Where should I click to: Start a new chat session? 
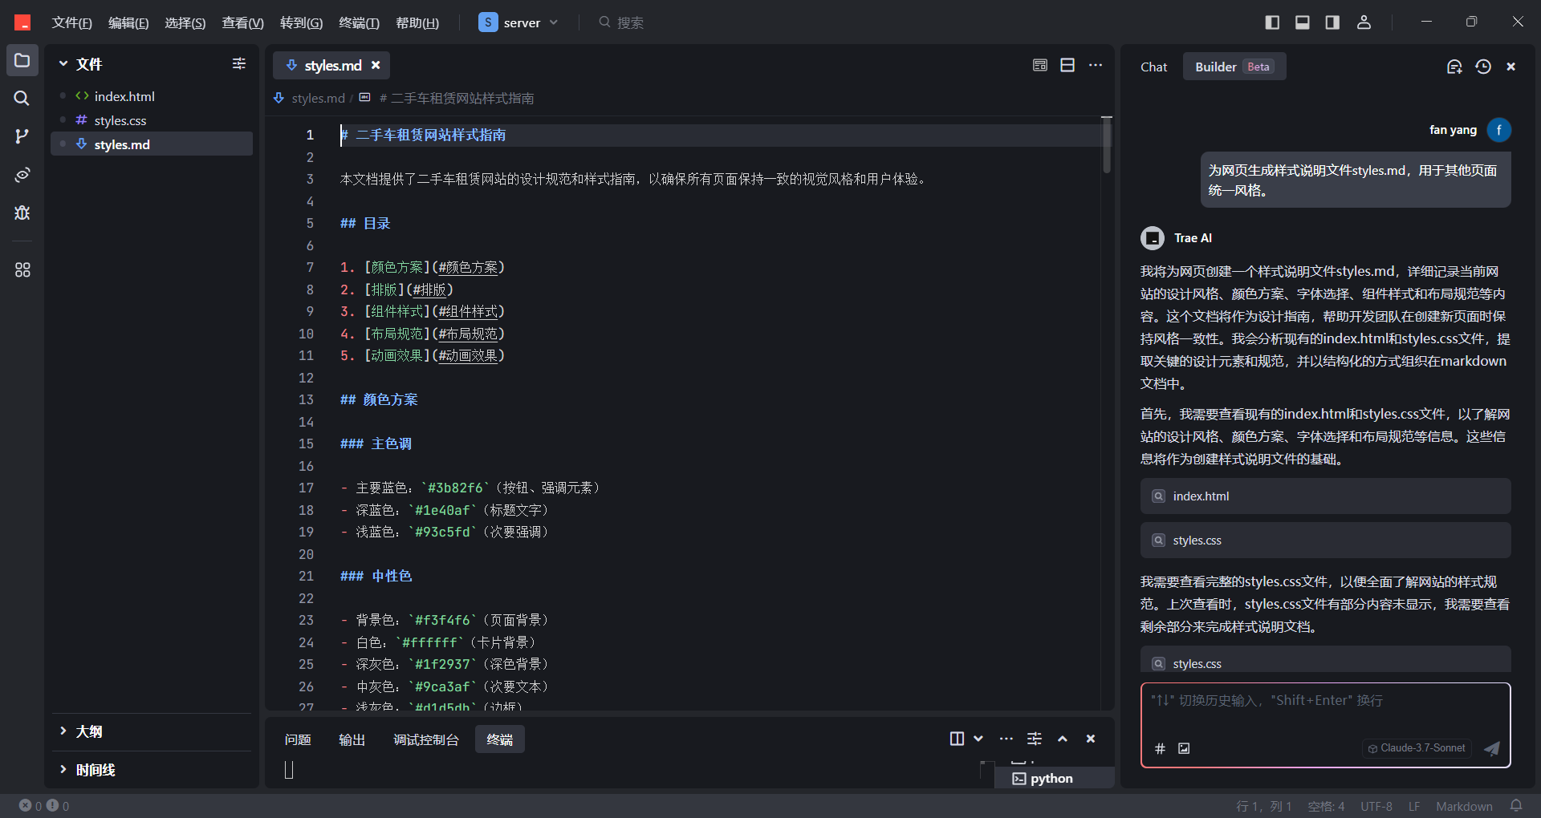(x=1454, y=67)
